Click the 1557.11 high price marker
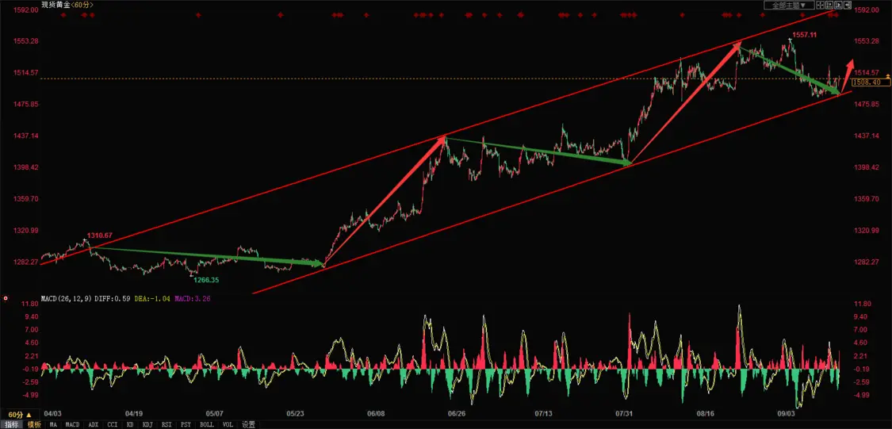 [803, 36]
